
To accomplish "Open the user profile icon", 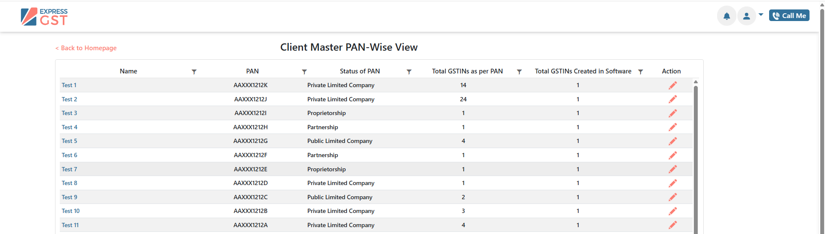I will (747, 16).
